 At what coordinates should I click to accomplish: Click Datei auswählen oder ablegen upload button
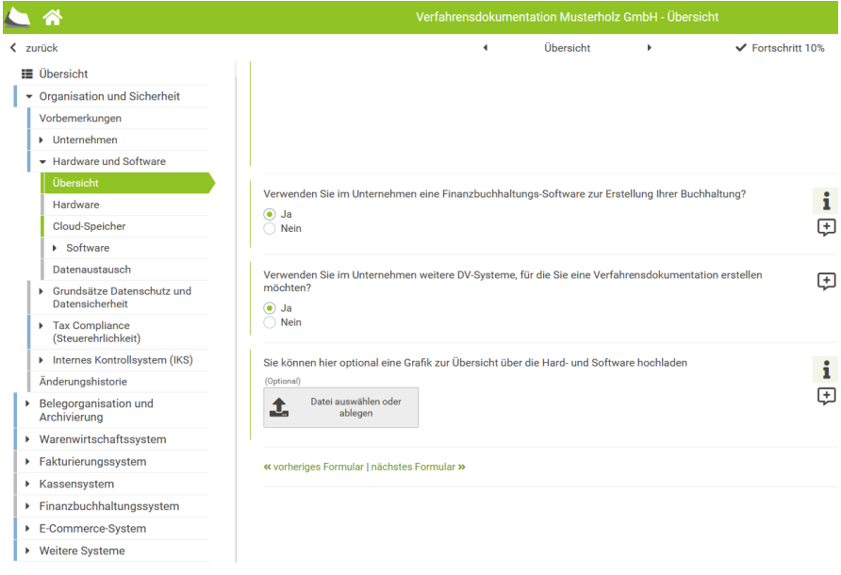[x=340, y=407]
